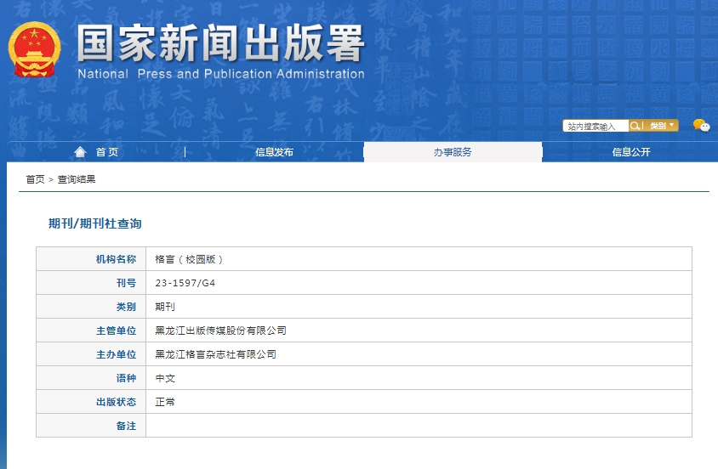Open the WeChat icon in header
The height and width of the screenshot is (469, 718).
click(701, 126)
